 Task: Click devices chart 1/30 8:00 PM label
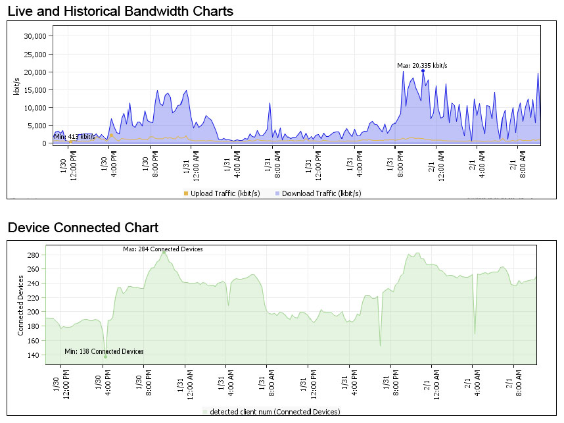[x=144, y=383]
